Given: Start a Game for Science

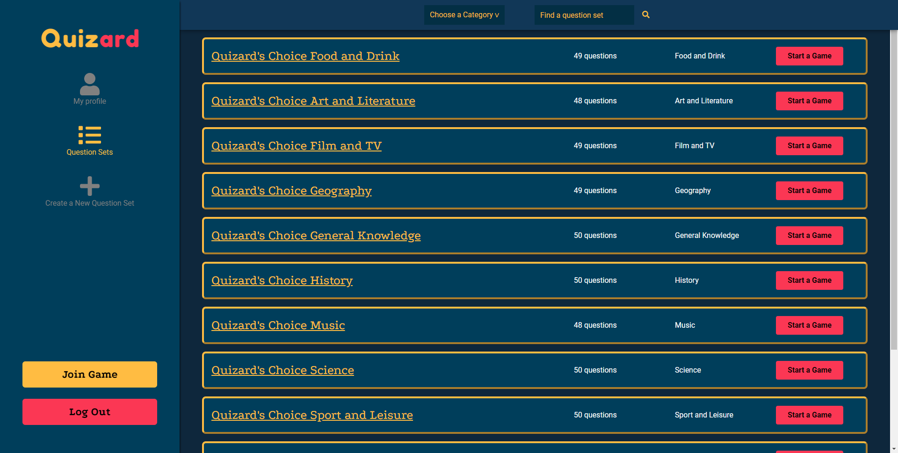Looking at the screenshot, I should point(810,370).
